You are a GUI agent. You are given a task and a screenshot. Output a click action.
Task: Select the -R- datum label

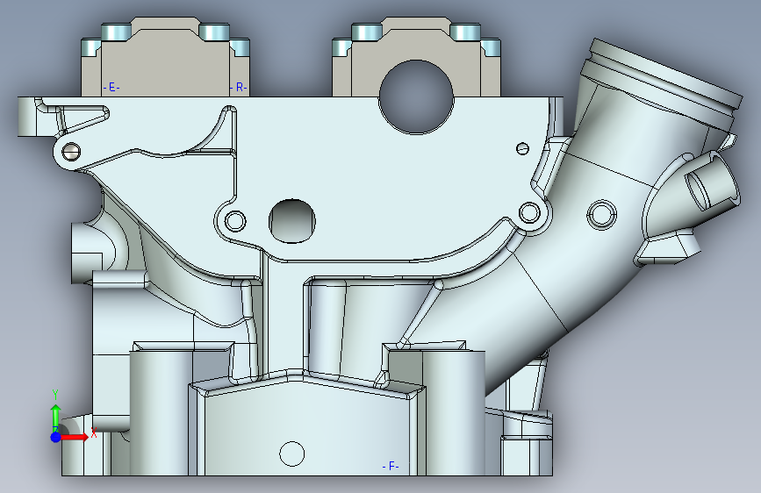click(x=238, y=88)
